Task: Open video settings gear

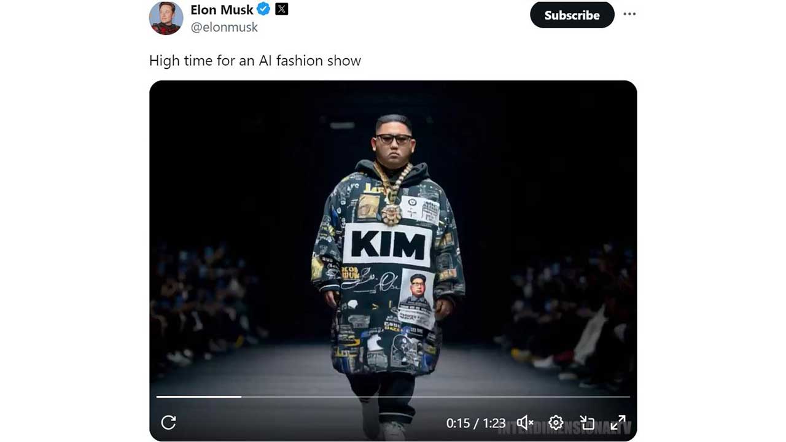Action: coord(556,422)
